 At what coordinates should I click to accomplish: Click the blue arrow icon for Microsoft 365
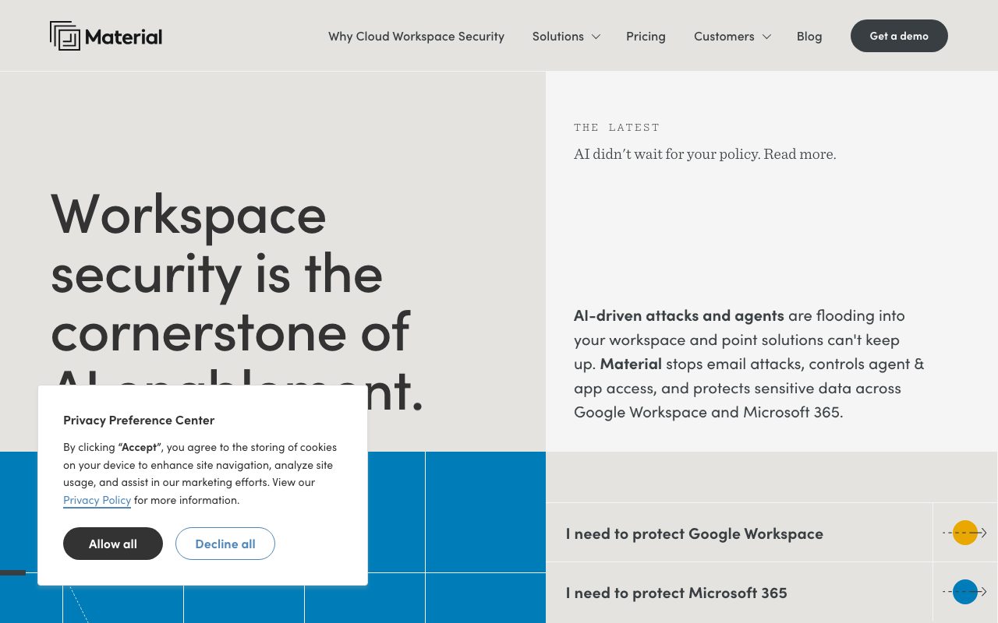(965, 592)
